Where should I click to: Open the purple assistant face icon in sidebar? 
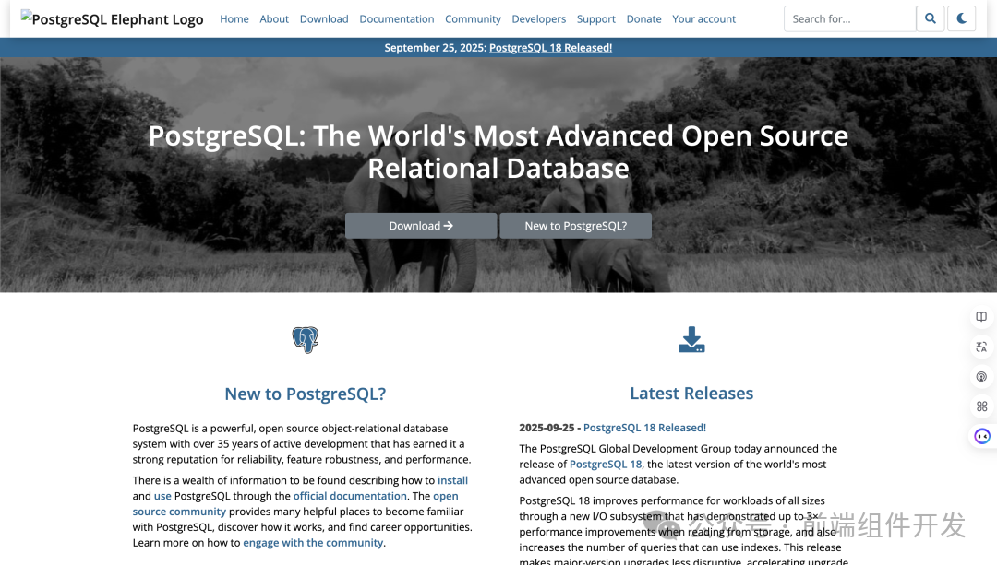point(982,436)
